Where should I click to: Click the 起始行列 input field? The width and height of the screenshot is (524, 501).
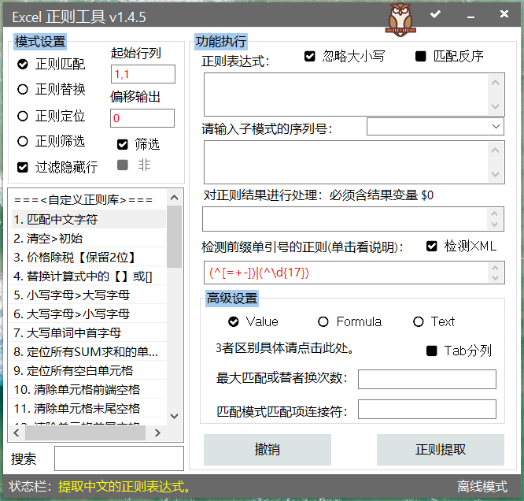tap(143, 74)
